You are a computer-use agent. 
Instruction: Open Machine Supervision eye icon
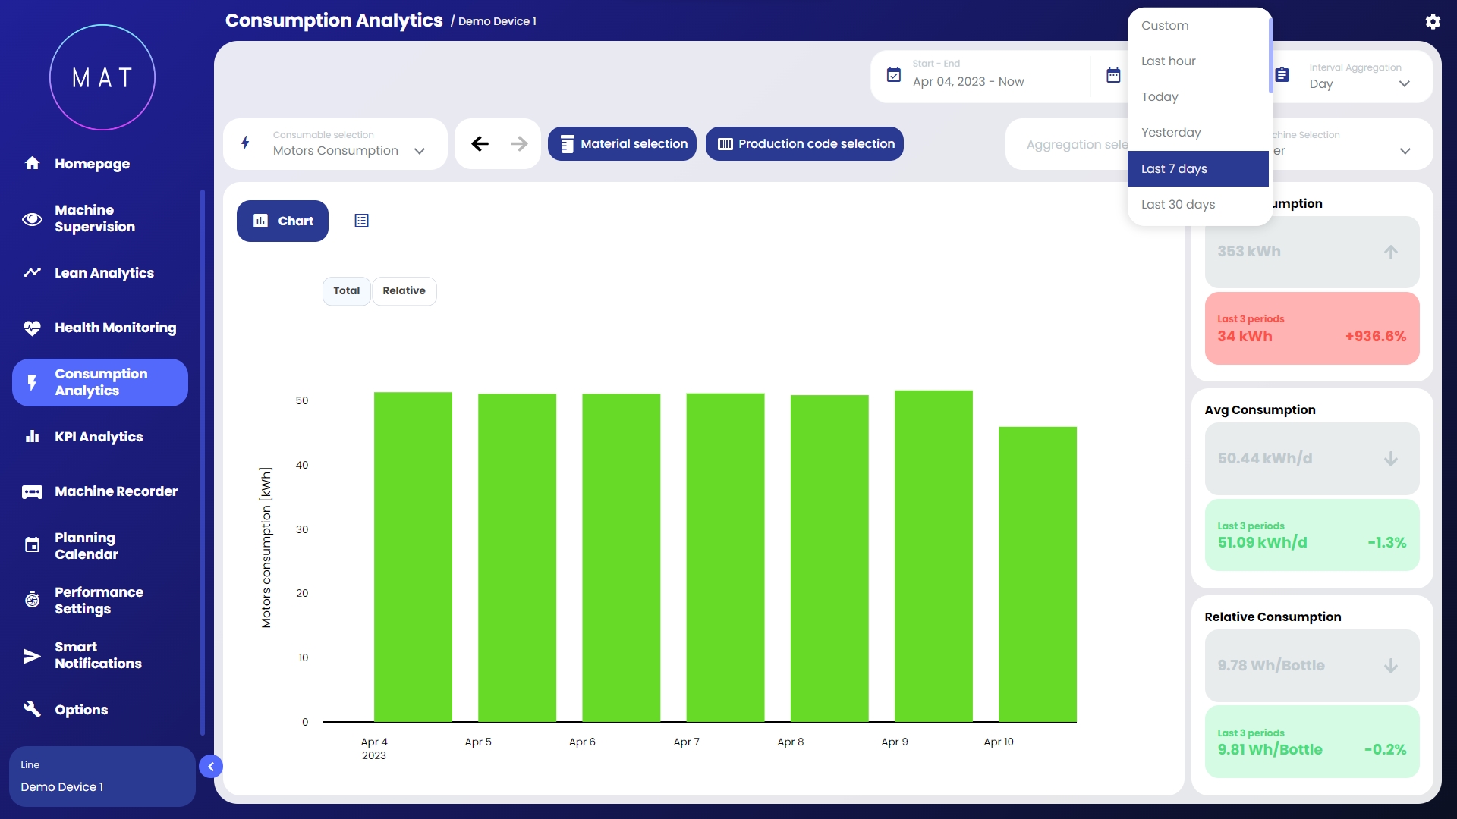pyautogui.click(x=32, y=219)
